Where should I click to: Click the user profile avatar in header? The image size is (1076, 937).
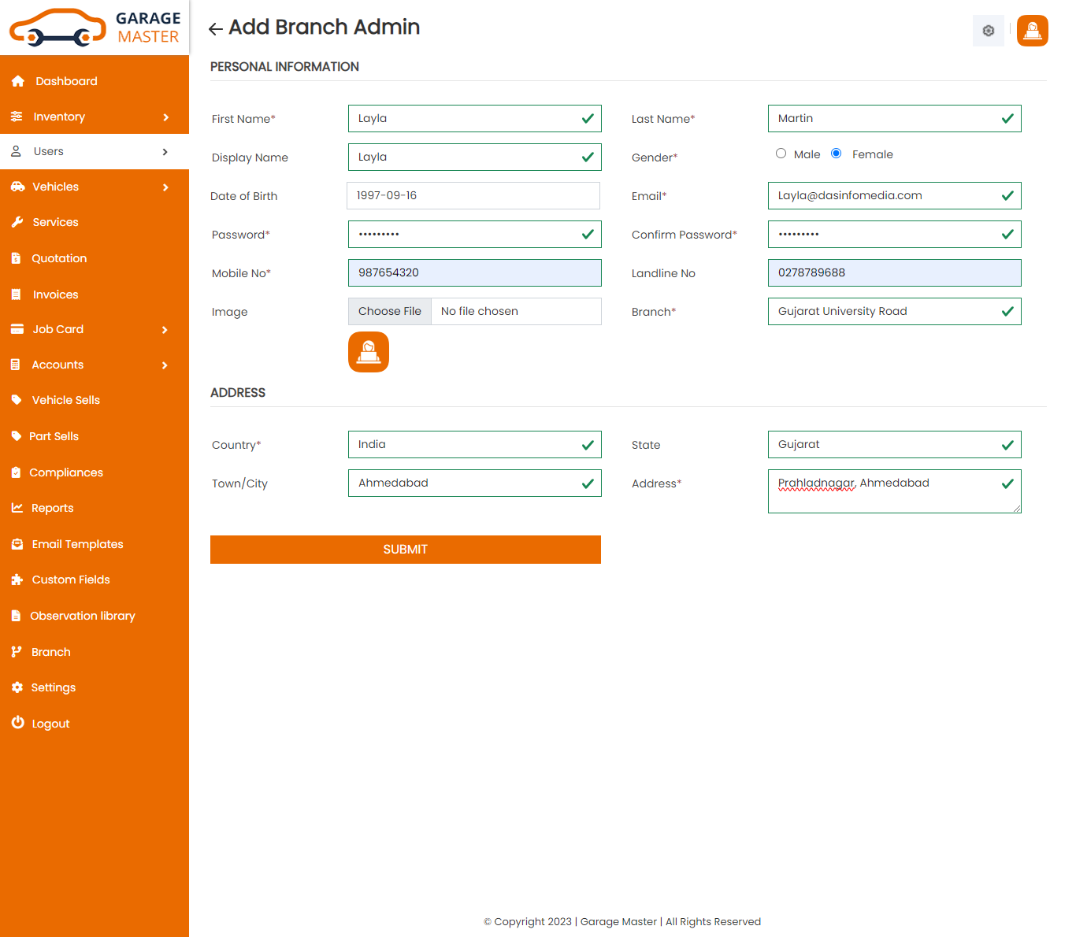pos(1032,31)
